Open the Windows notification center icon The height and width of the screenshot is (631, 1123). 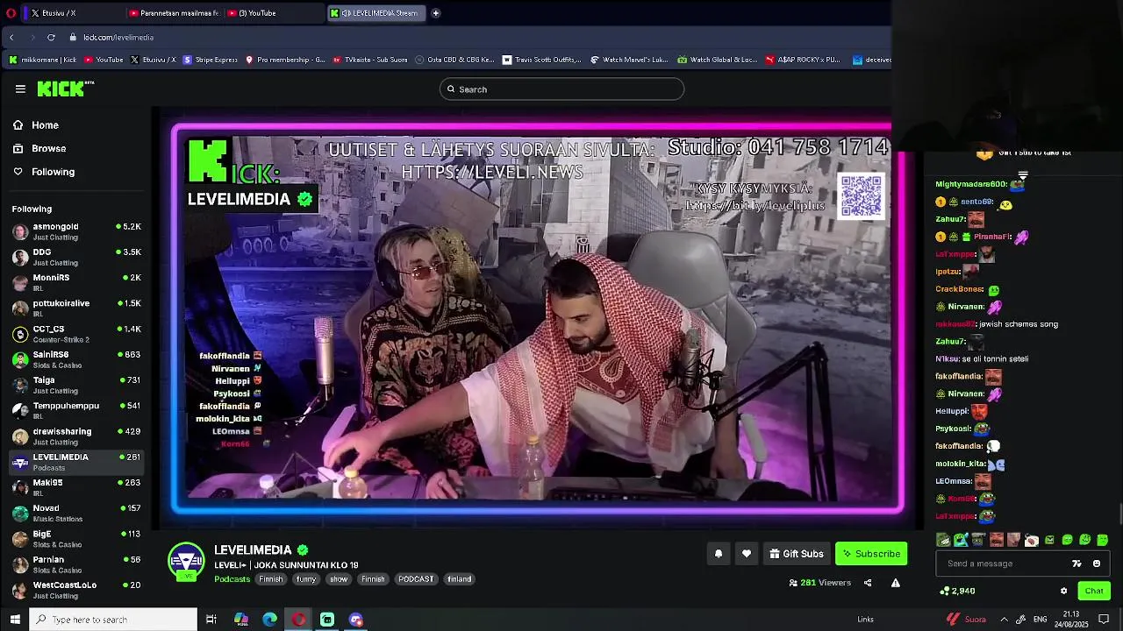pos(1105,620)
